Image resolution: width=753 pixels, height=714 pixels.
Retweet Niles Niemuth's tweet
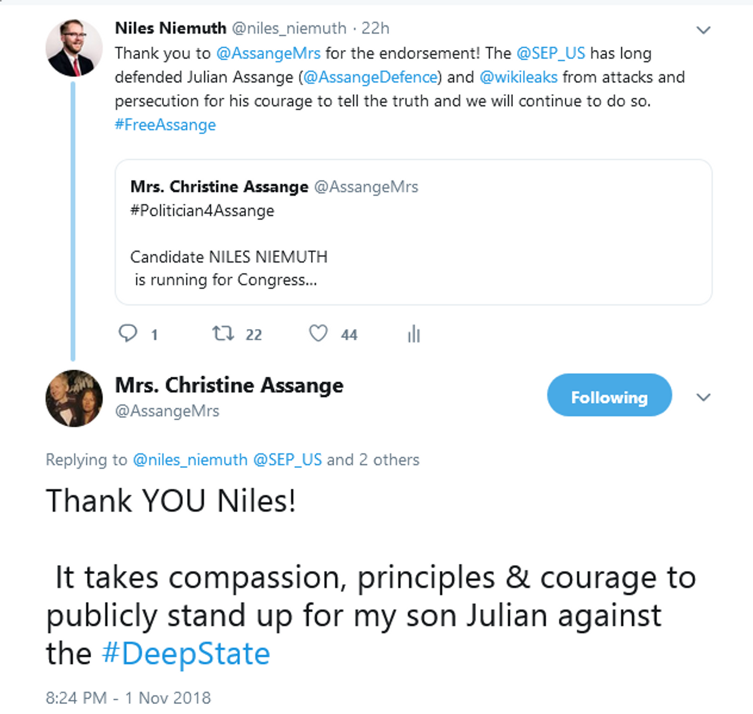tap(223, 334)
